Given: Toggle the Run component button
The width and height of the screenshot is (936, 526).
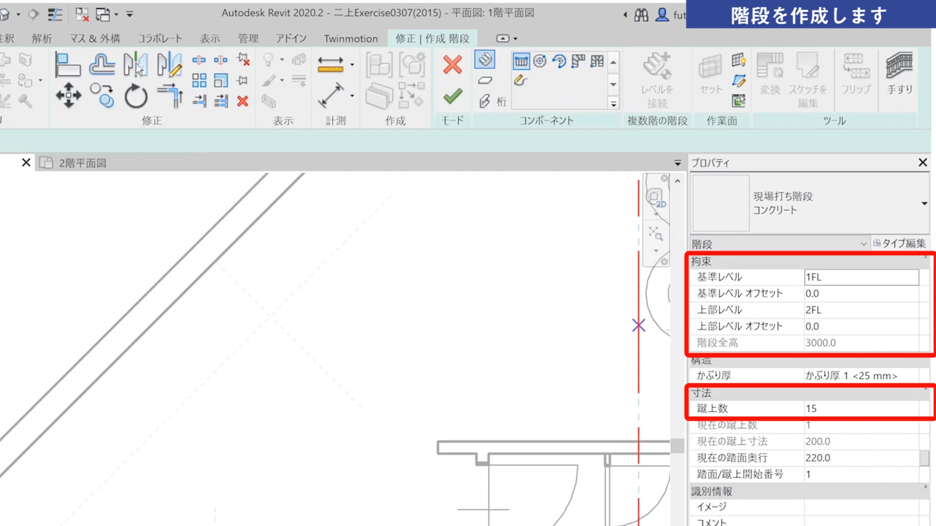Looking at the screenshot, I should (x=485, y=60).
